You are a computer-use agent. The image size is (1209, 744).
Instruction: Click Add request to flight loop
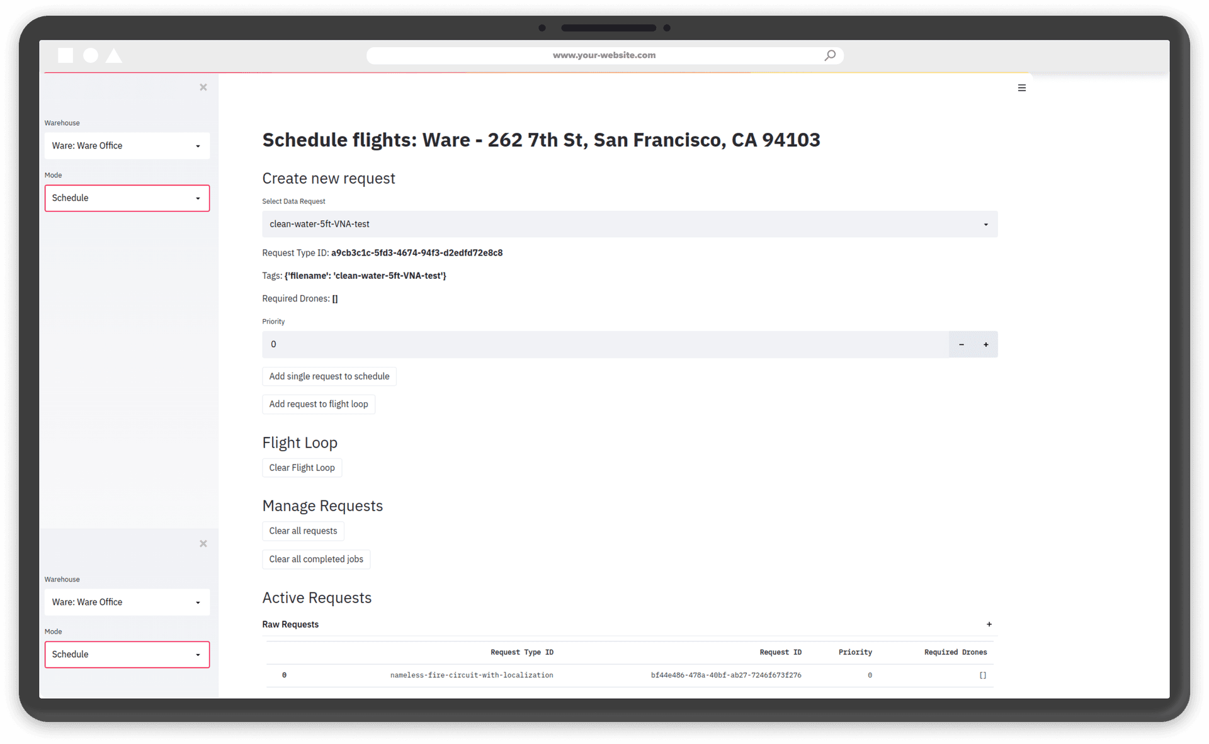coord(318,404)
